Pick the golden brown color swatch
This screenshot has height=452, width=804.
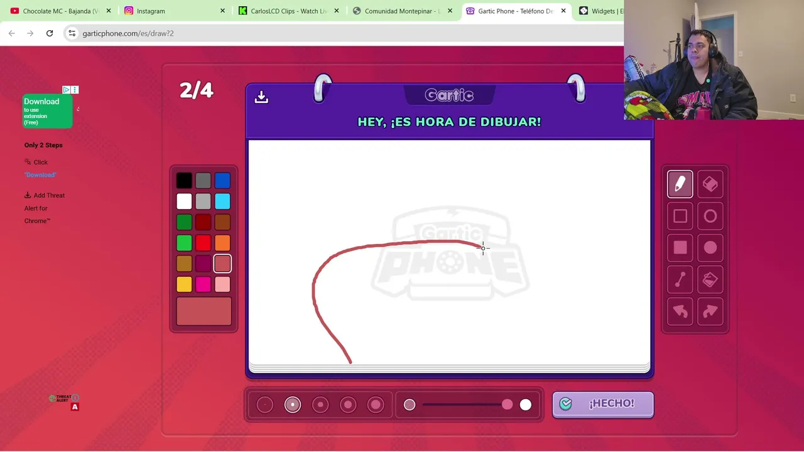tap(184, 264)
